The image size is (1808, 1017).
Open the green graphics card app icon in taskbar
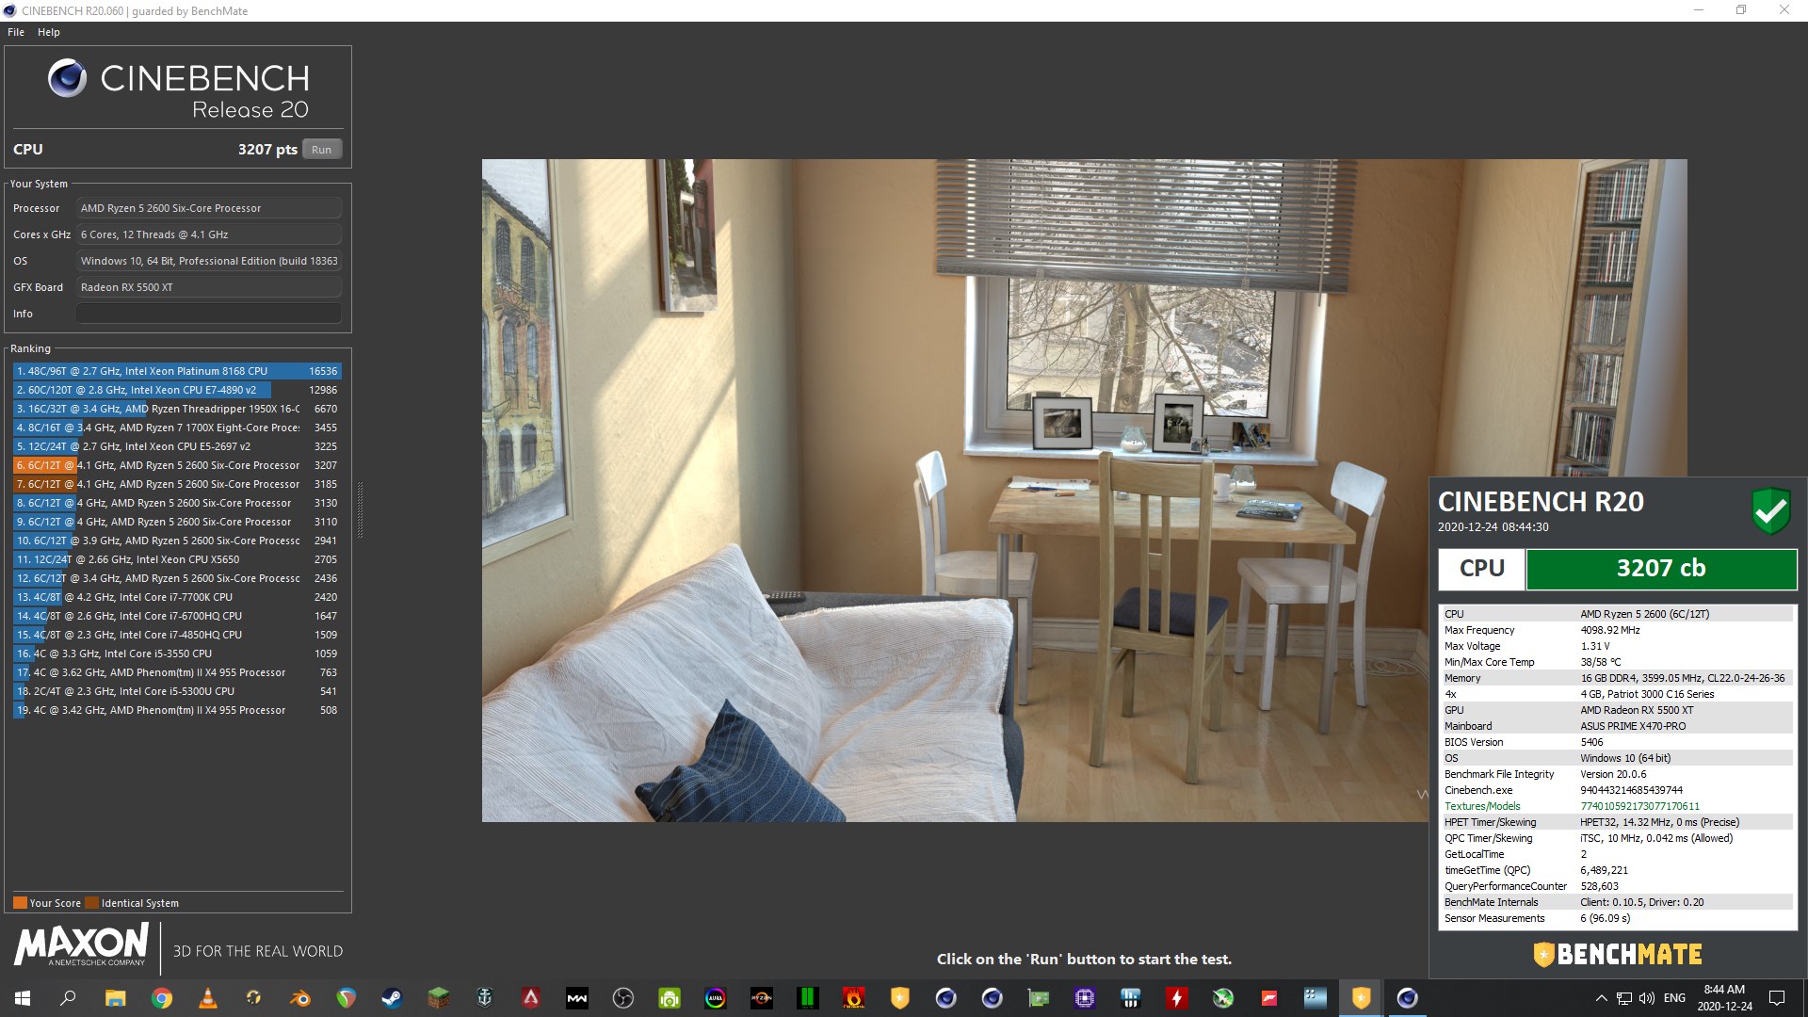[1038, 998]
